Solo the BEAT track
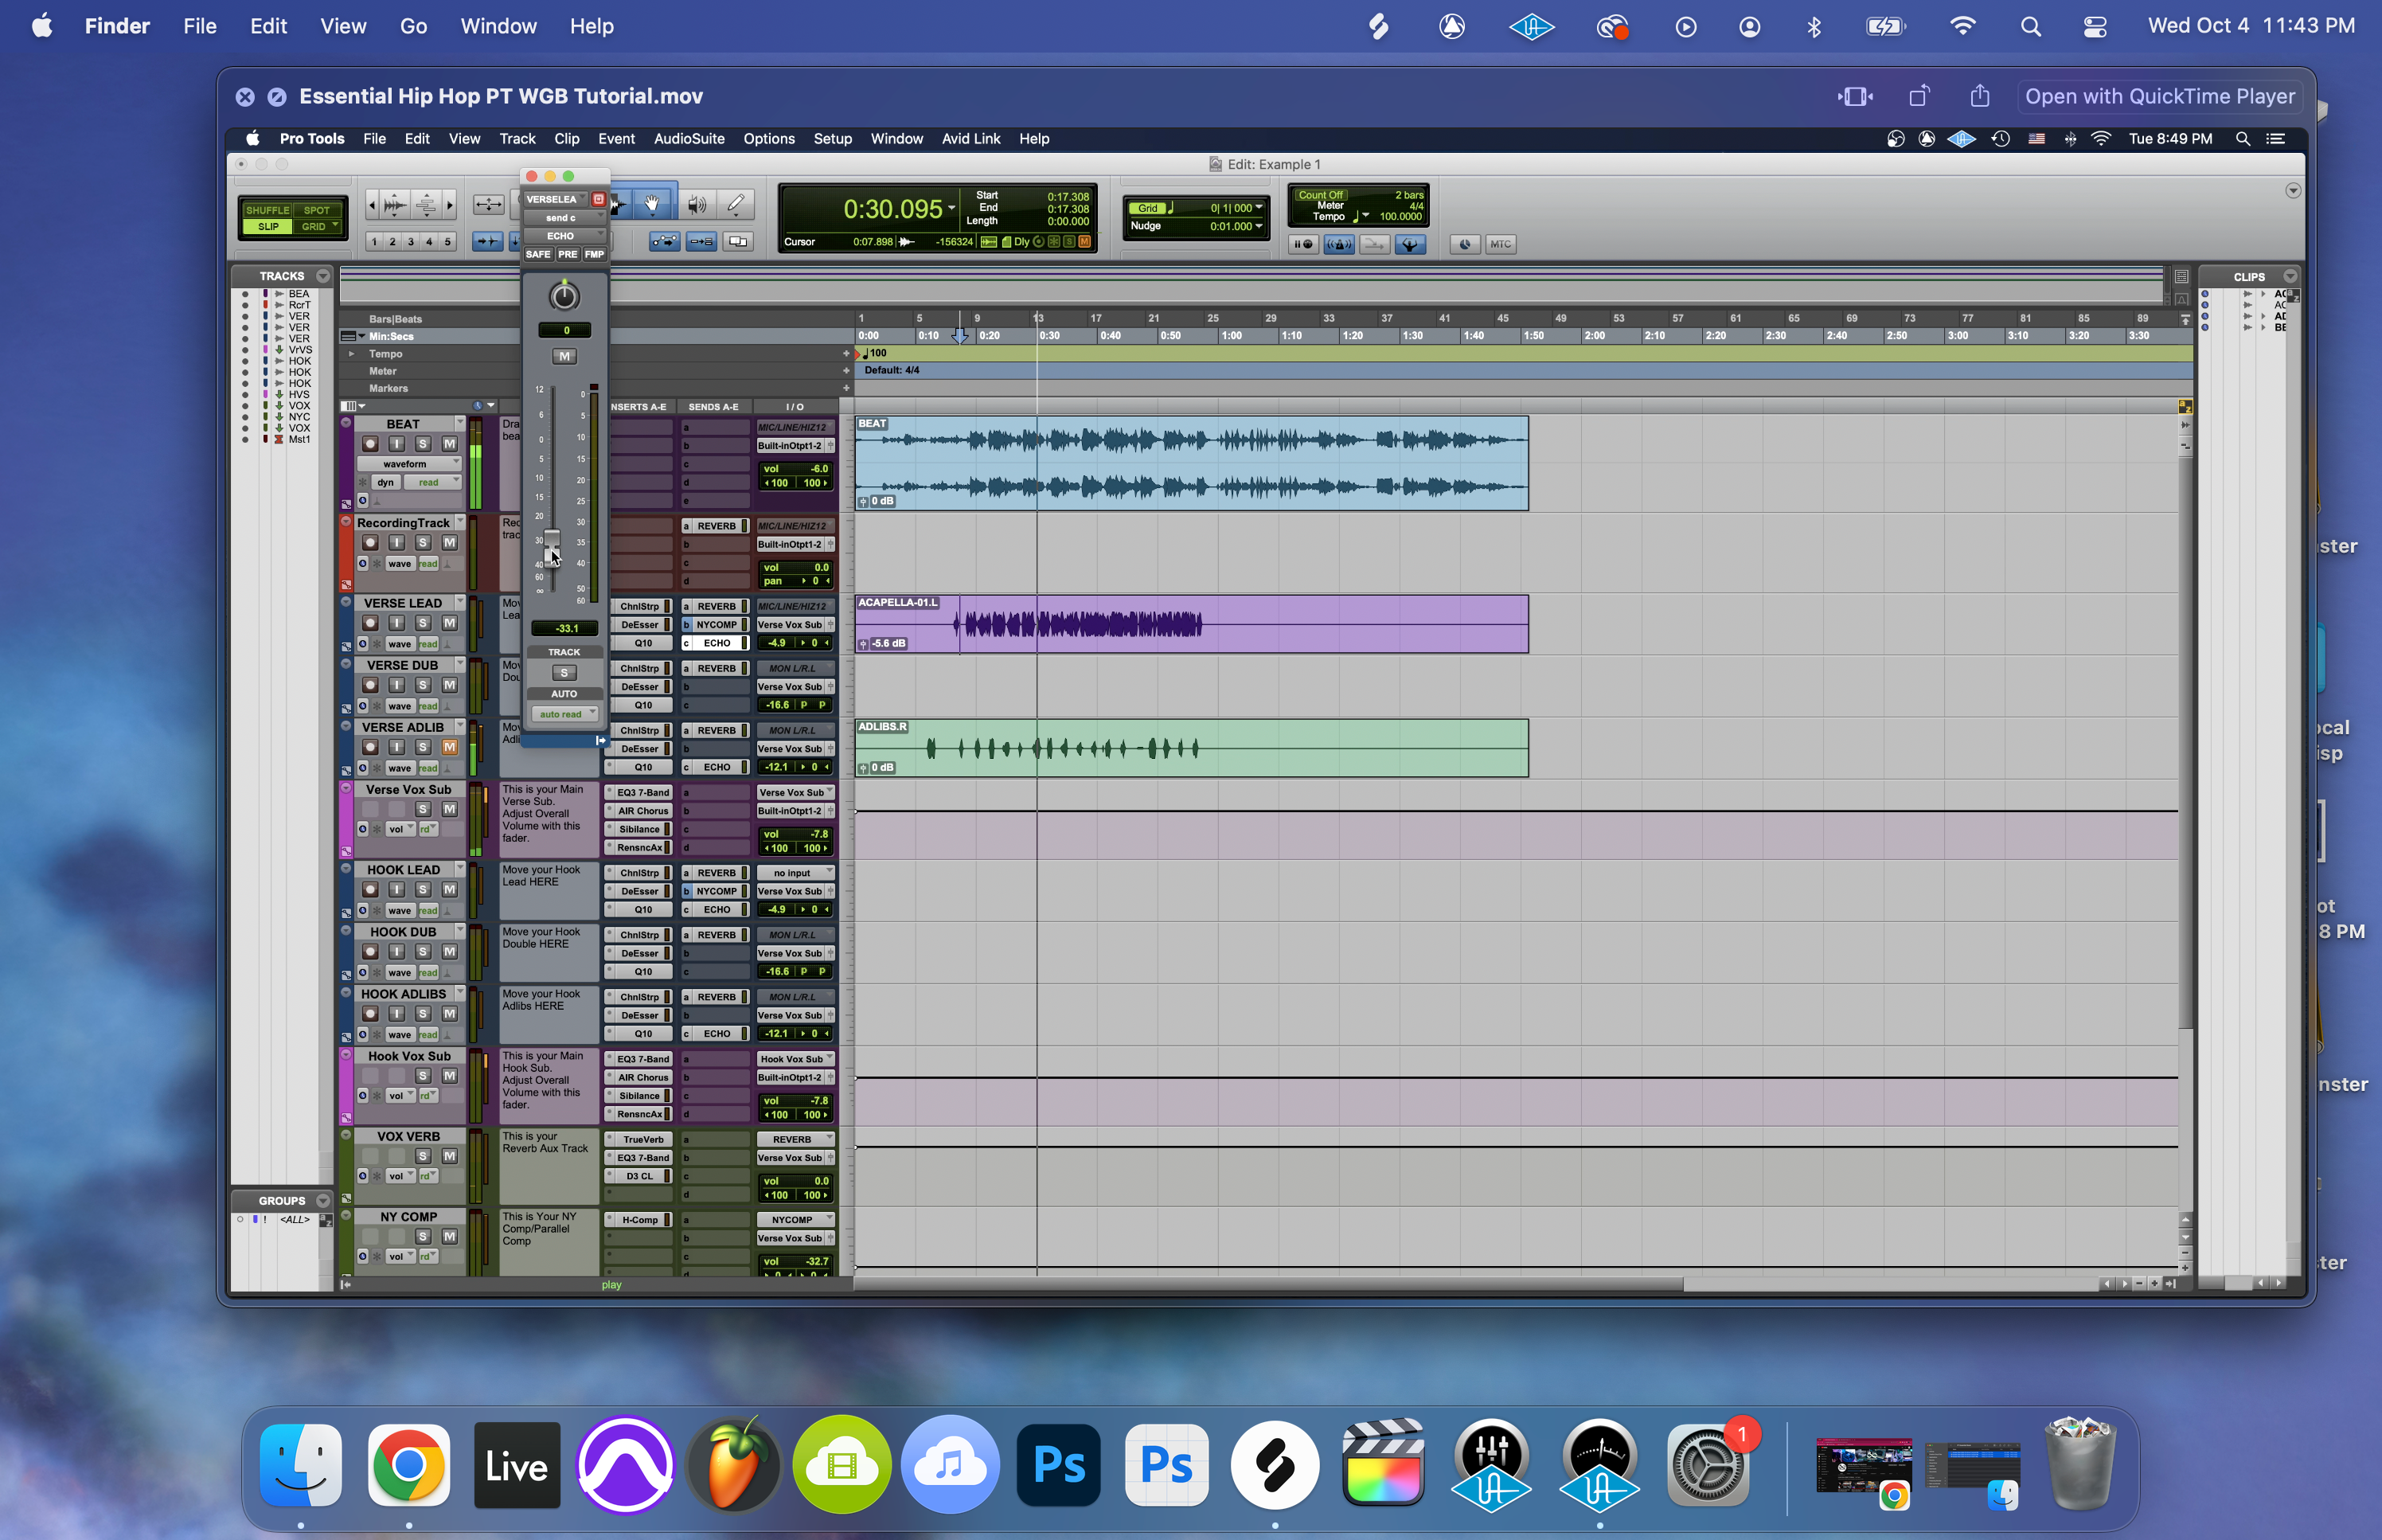The image size is (2382, 1540). (x=423, y=444)
